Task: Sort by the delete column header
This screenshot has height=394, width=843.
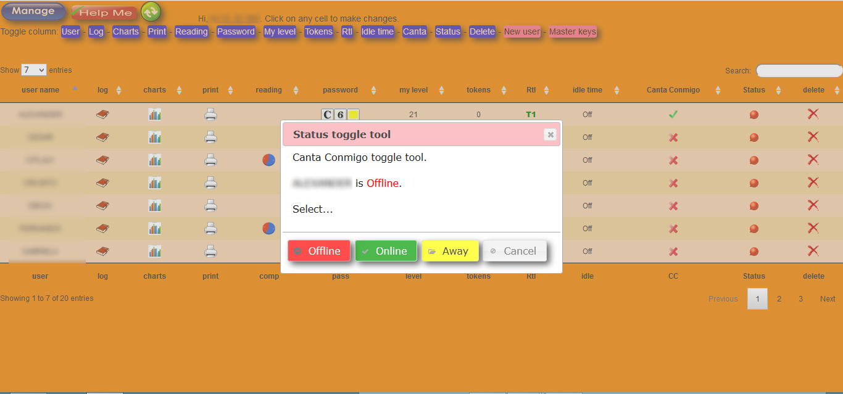Action: 813,90
